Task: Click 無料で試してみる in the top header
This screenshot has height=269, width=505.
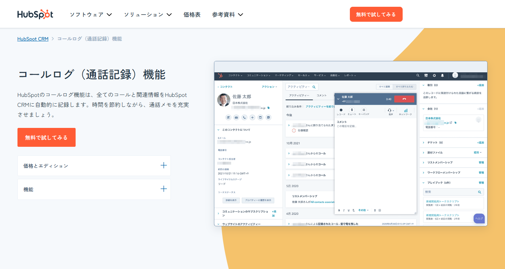Action: click(x=376, y=14)
